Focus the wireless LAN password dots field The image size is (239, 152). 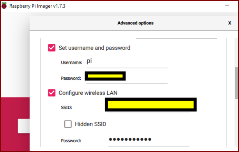tap(149, 140)
